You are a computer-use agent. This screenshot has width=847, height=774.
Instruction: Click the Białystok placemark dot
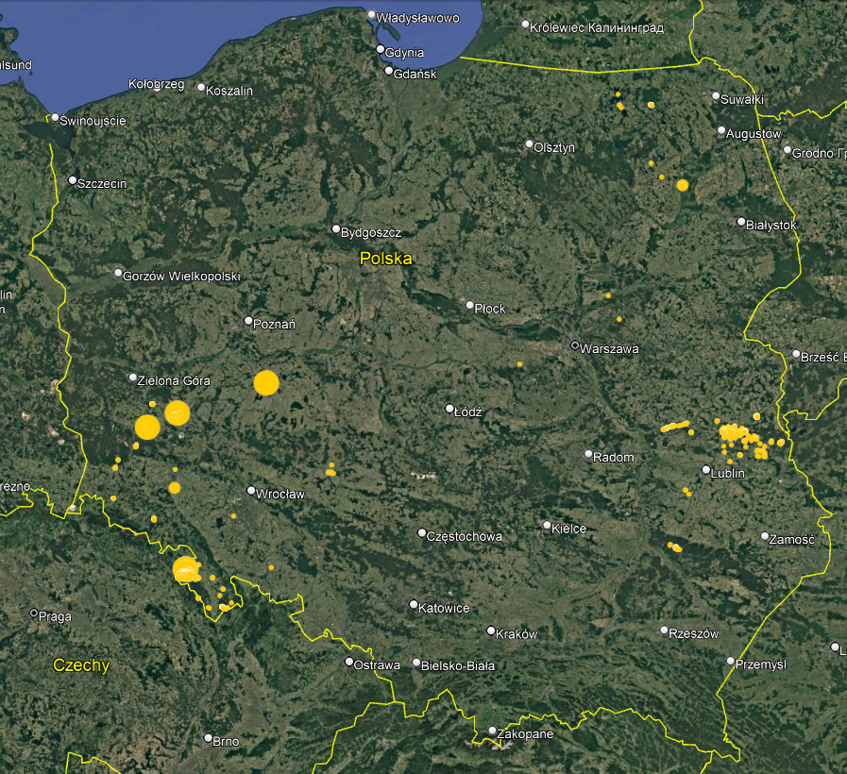741,222
